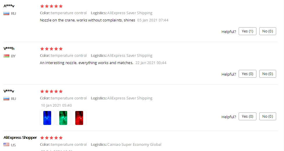Select the reviewer name AliExpress Shopper
The width and height of the screenshot is (284, 151).
(20, 138)
